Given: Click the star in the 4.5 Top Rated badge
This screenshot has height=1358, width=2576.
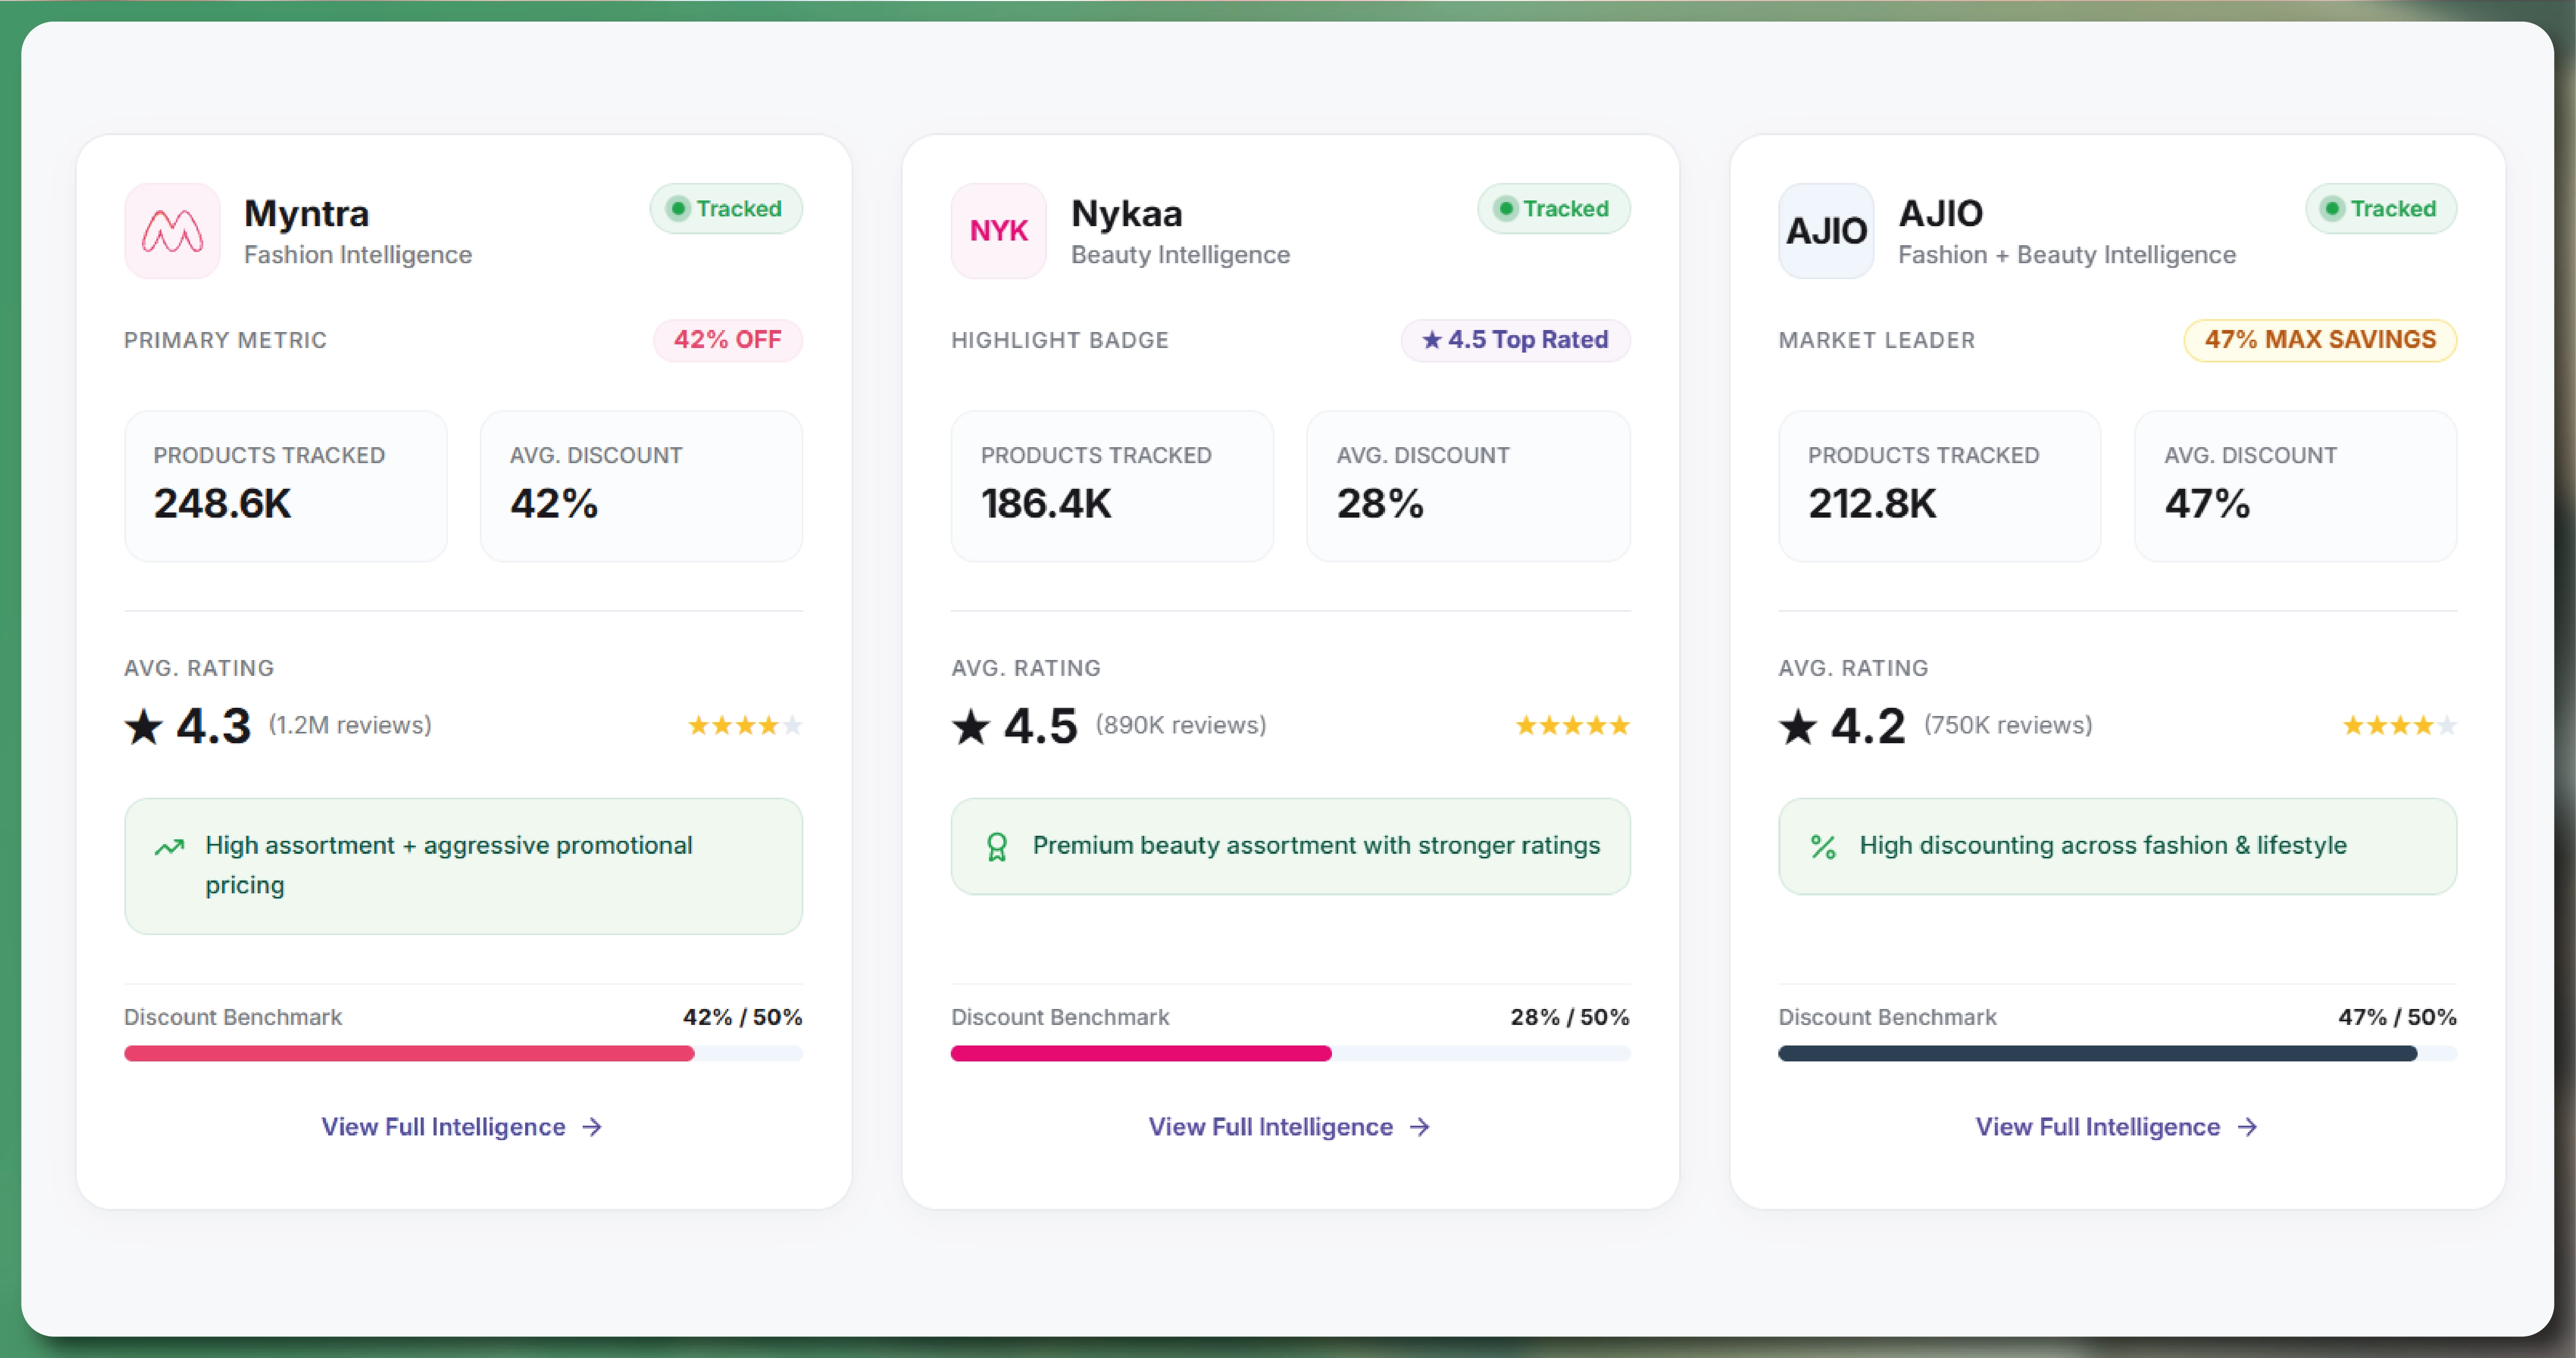Looking at the screenshot, I should [1432, 340].
